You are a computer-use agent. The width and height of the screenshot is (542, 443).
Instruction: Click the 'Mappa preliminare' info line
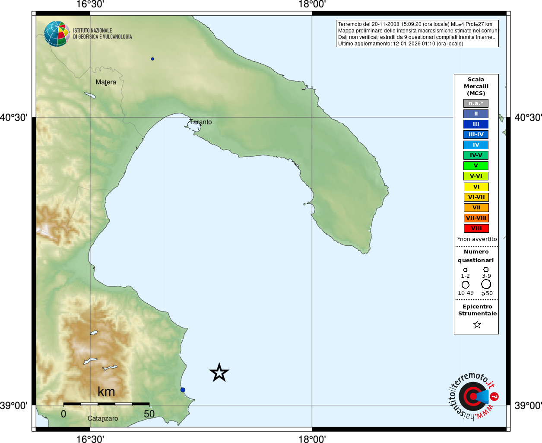[418, 31]
